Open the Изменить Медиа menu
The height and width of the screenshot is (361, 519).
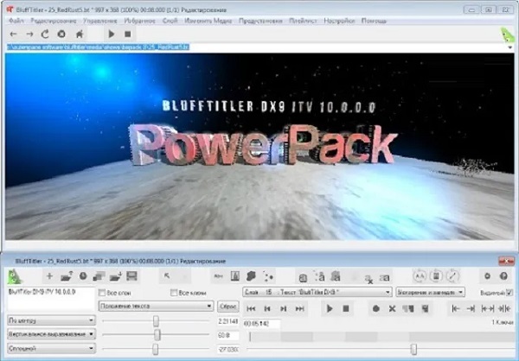pos(208,21)
